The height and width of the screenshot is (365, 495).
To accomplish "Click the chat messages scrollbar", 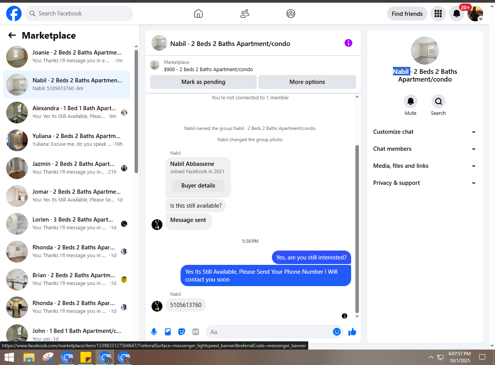I will tap(357, 229).
